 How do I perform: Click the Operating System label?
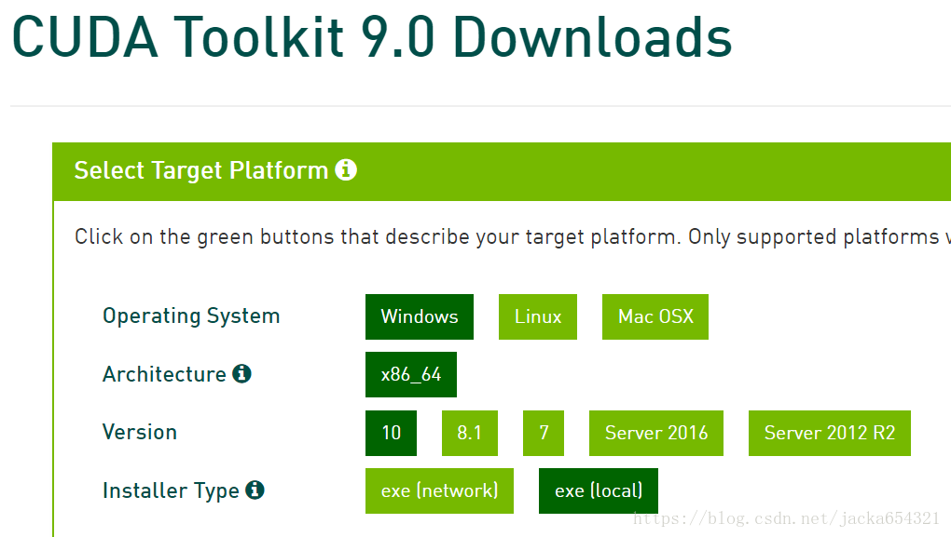pos(191,316)
